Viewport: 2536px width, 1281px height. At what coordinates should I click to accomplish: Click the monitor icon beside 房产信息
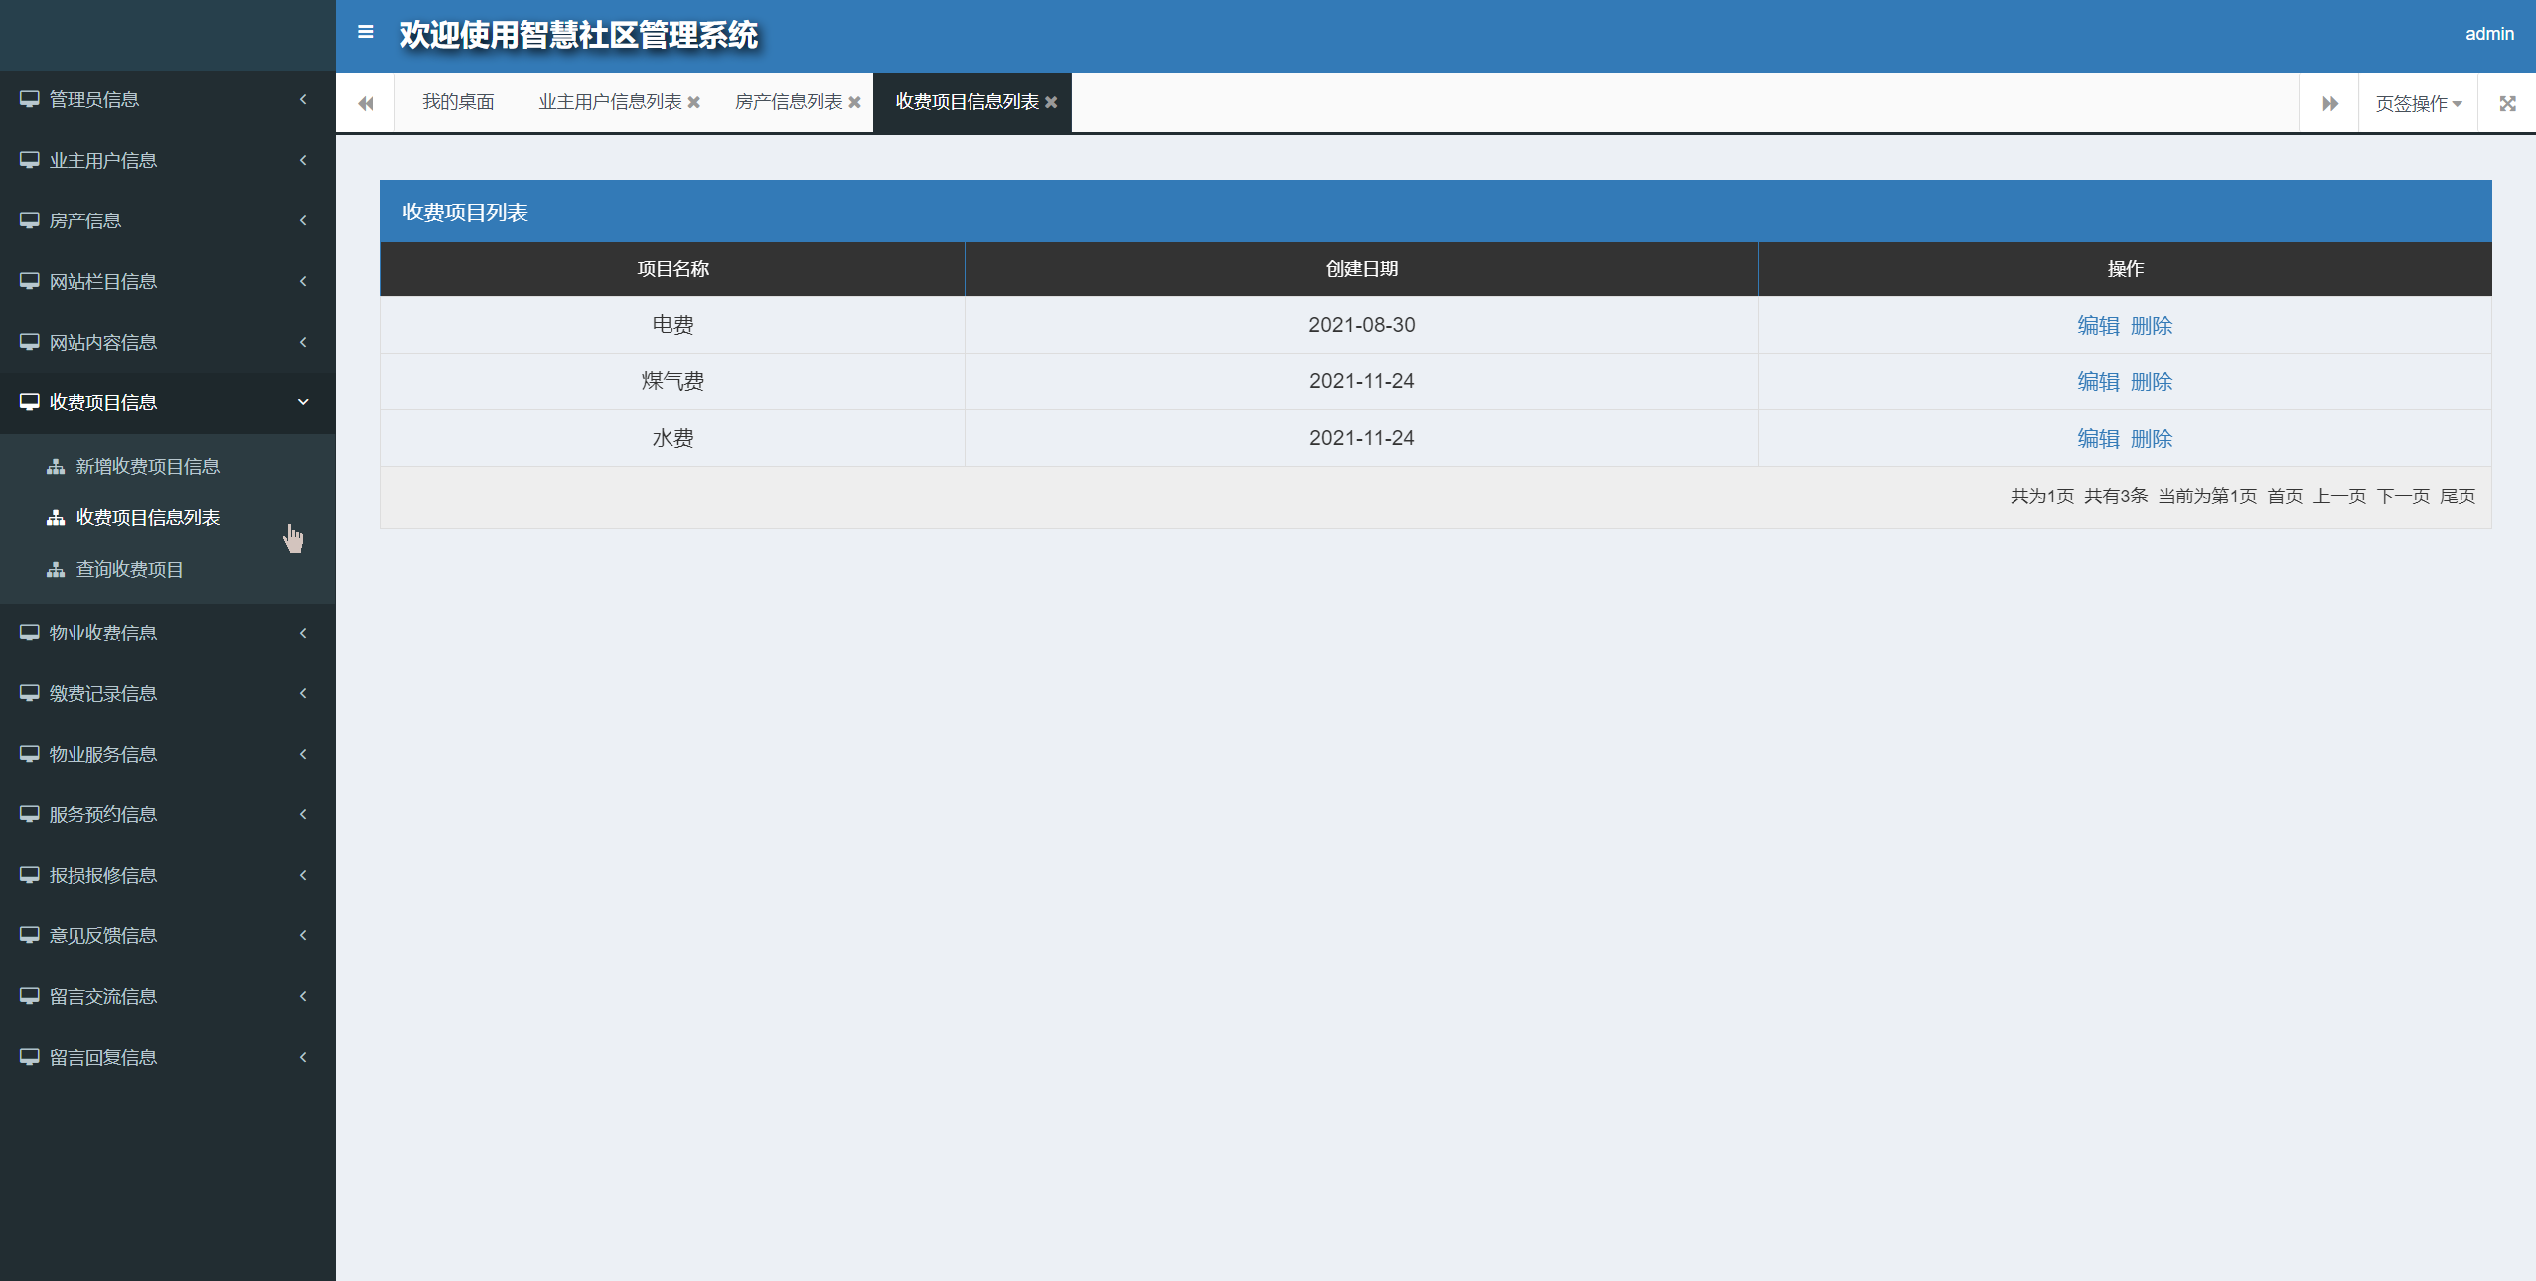[30, 220]
